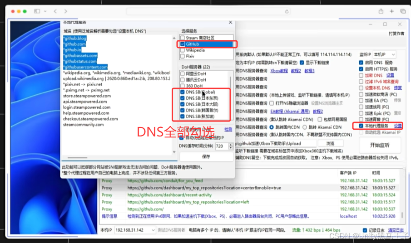411x243 pixels.
Task: Enable 加速微软商店 (PC) checkbox
Action: click(361, 94)
